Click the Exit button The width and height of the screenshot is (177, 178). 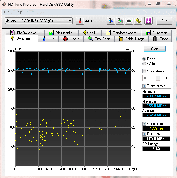pos(164,21)
